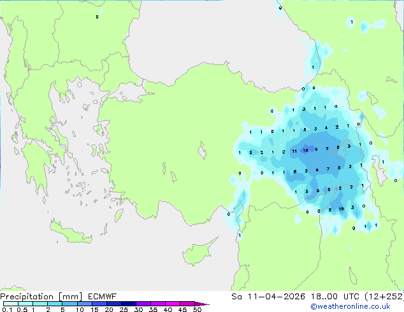Pick the 1–2 mm legend color box

point(40,304)
